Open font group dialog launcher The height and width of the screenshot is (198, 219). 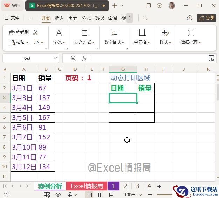point(67,48)
